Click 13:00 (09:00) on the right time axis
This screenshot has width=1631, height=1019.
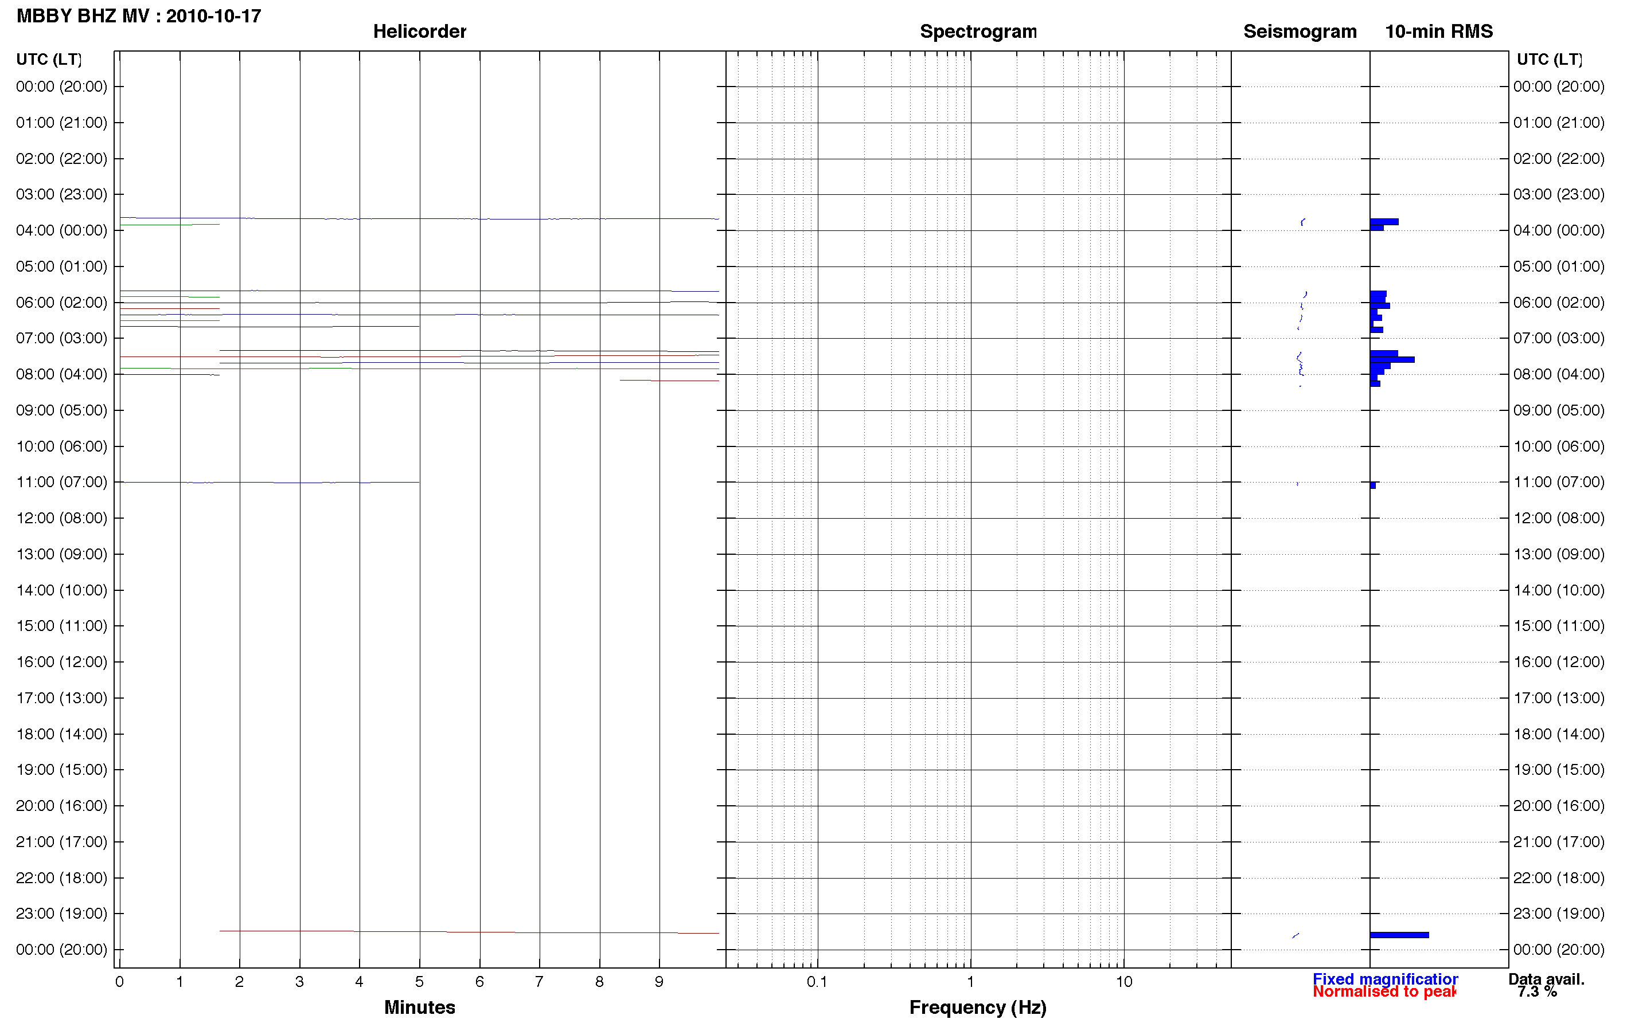coord(1558,554)
